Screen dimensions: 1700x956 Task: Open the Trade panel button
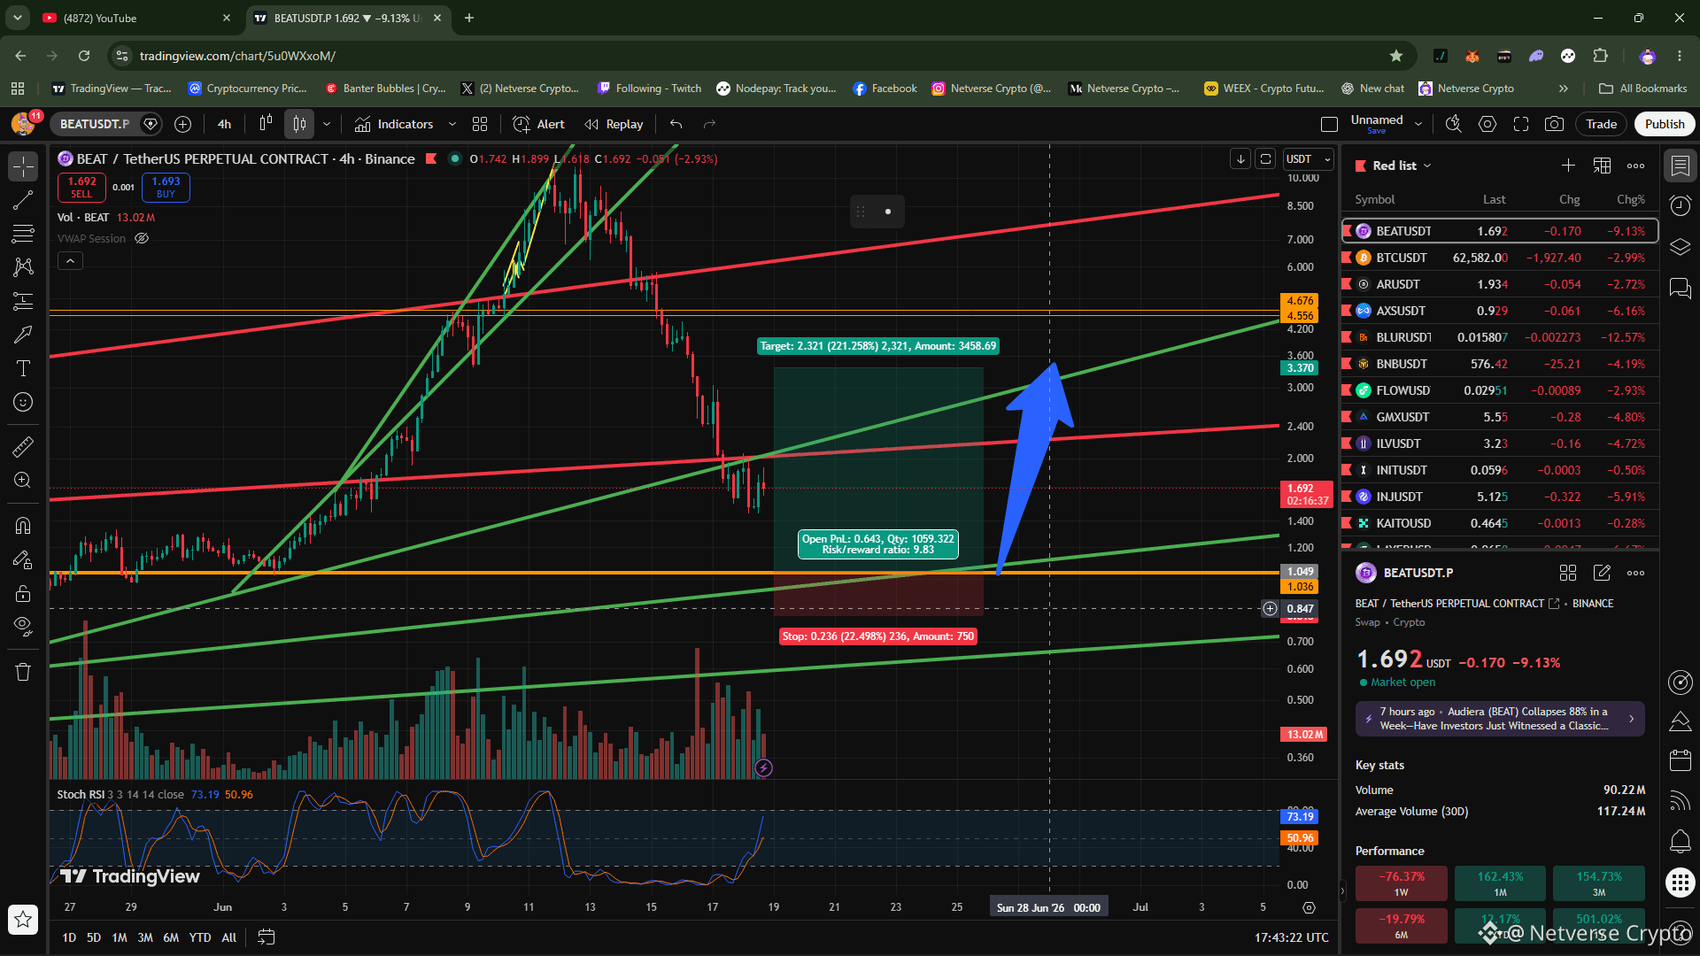point(1601,124)
